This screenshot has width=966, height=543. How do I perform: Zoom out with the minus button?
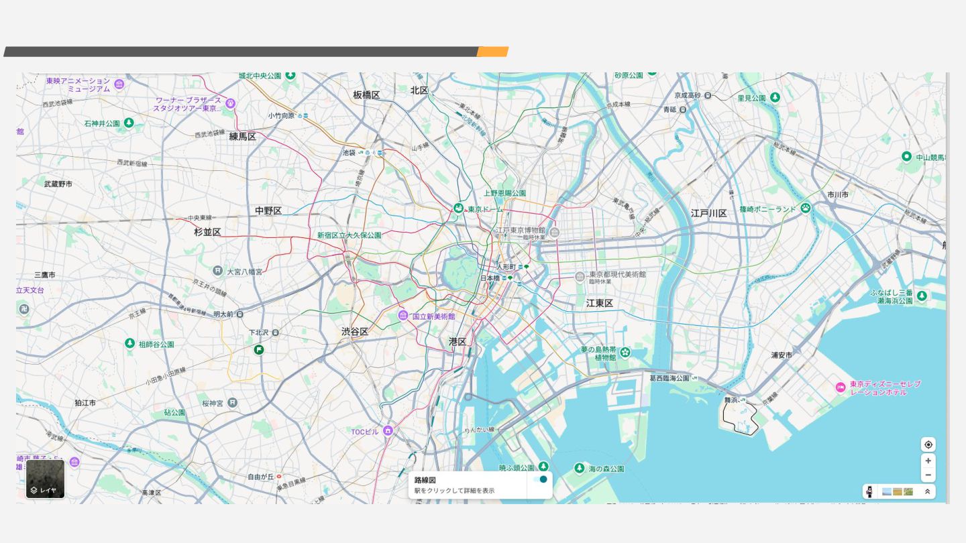tap(928, 475)
